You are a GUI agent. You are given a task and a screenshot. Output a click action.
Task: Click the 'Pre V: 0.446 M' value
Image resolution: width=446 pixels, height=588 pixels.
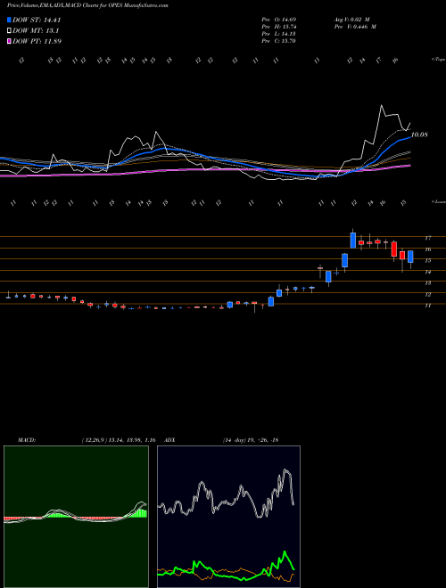click(355, 27)
